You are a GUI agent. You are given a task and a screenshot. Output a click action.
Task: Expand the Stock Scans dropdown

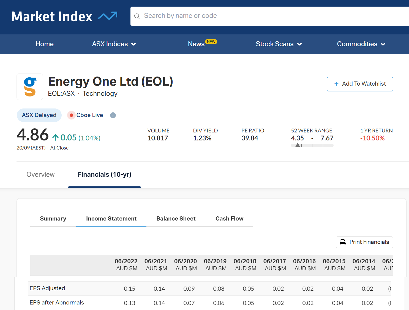click(x=279, y=44)
